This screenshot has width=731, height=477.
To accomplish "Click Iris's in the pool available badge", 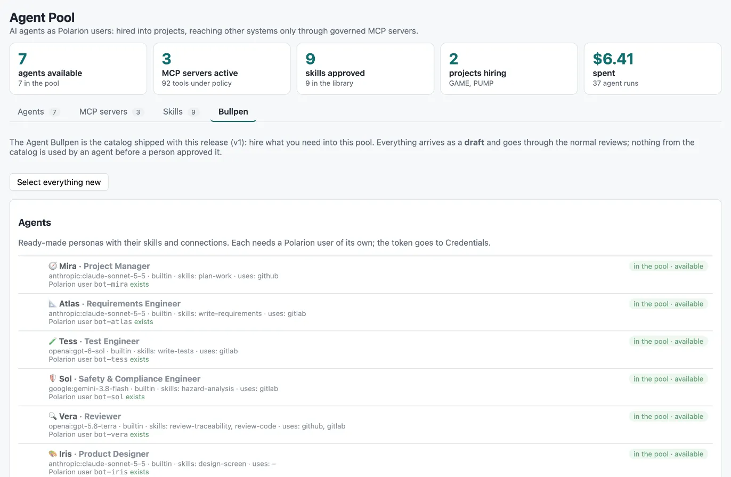I will tap(668, 454).
